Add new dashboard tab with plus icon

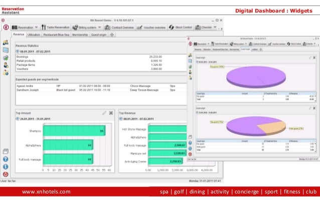point(112,35)
